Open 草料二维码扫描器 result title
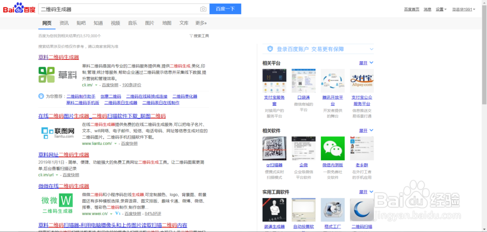Image resolution: width=487 pixels, height=232 pixels. point(113,225)
